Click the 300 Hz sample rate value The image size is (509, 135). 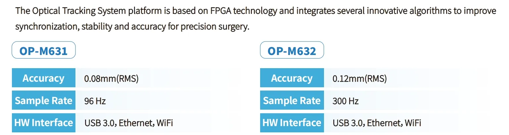click(x=346, y=101)
